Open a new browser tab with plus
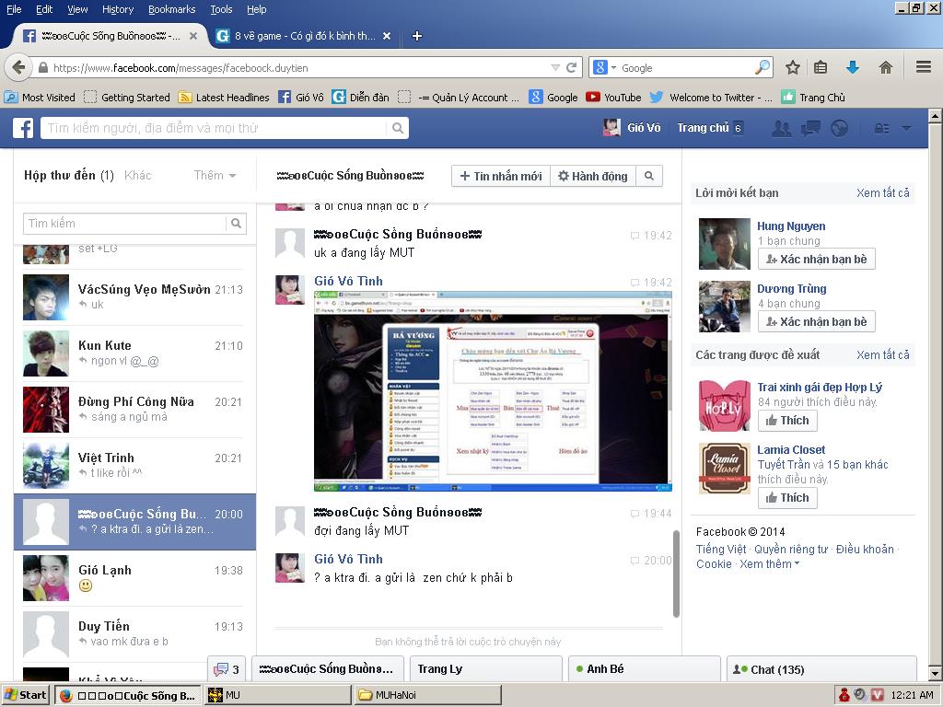The height and width of the screenshot is (707, 943). click(417, 36)
